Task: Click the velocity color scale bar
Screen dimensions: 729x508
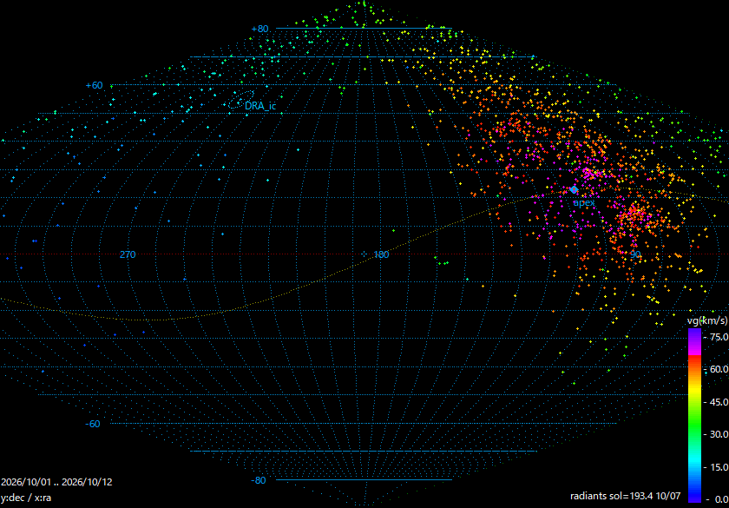Action: point(694,416)
